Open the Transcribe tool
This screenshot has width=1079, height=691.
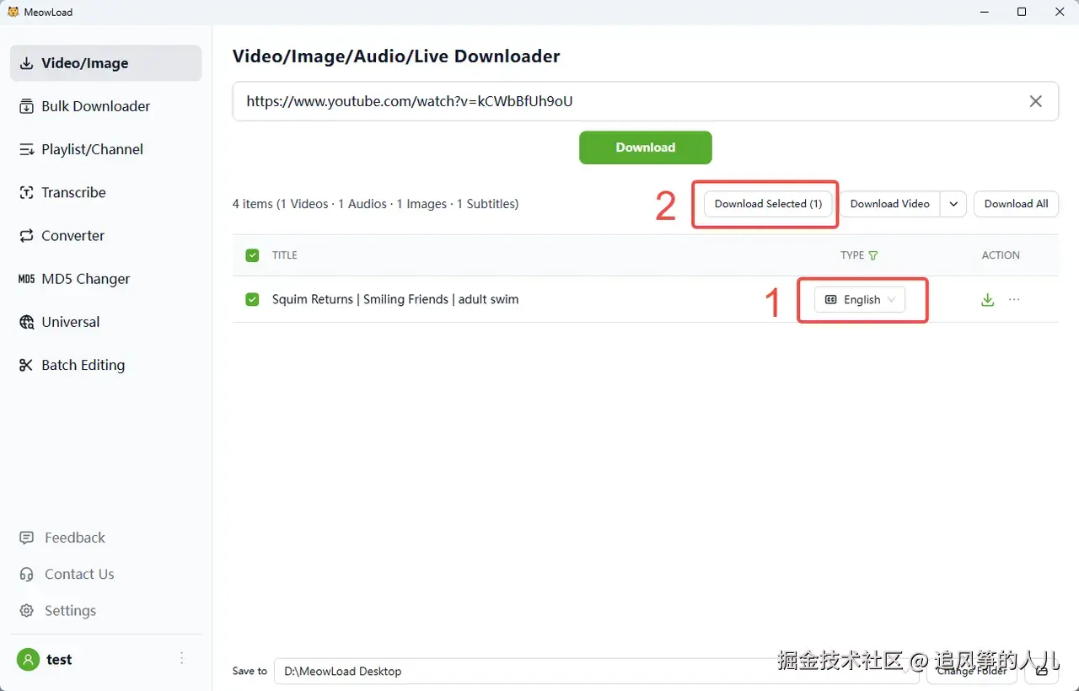(105, 192)
